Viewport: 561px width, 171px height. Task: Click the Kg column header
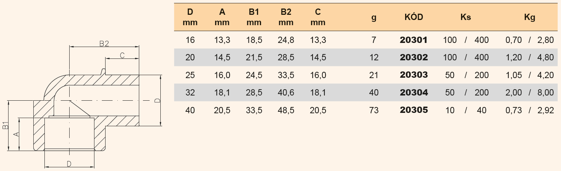[530, 17]
